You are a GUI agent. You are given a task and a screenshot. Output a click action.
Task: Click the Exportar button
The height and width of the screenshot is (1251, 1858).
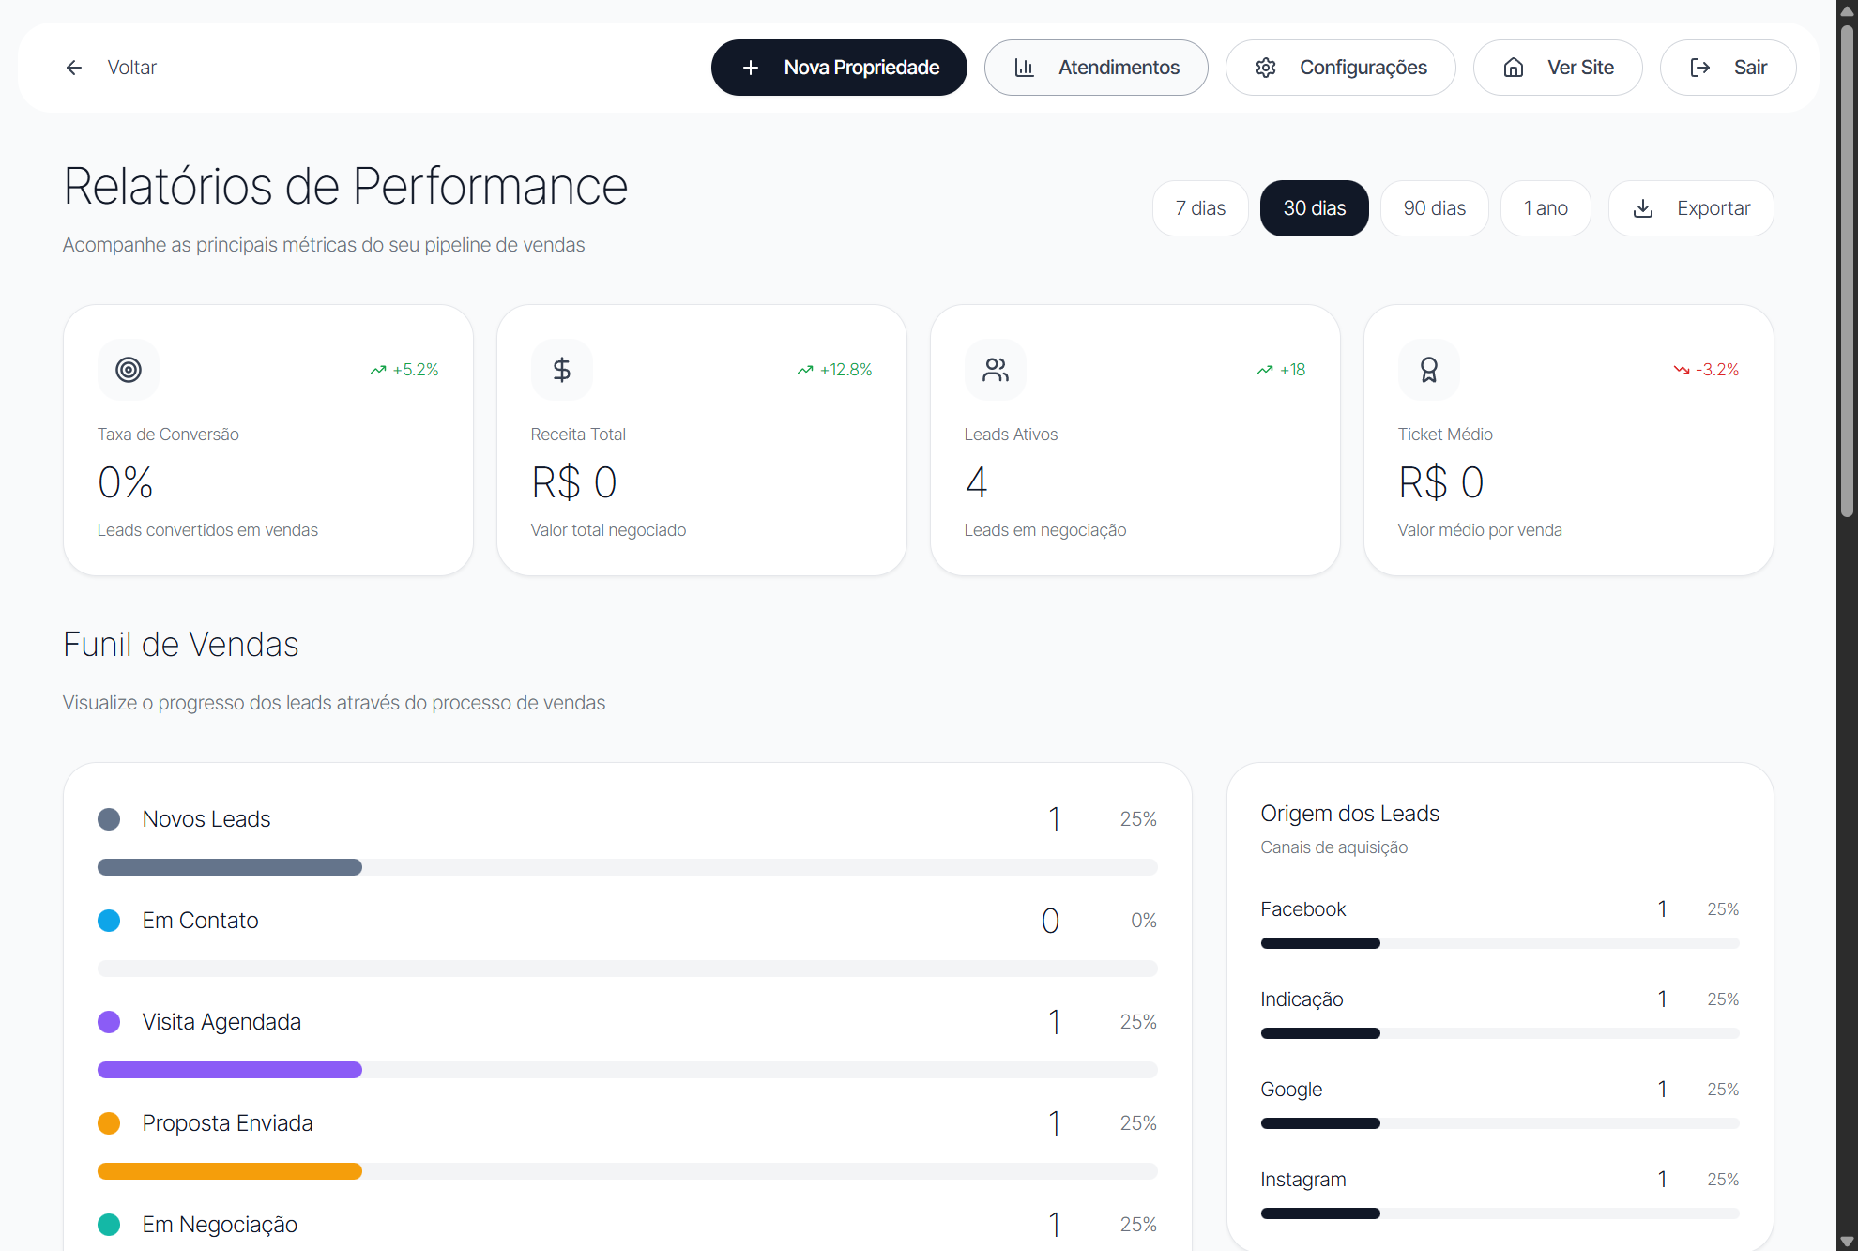1691,208
